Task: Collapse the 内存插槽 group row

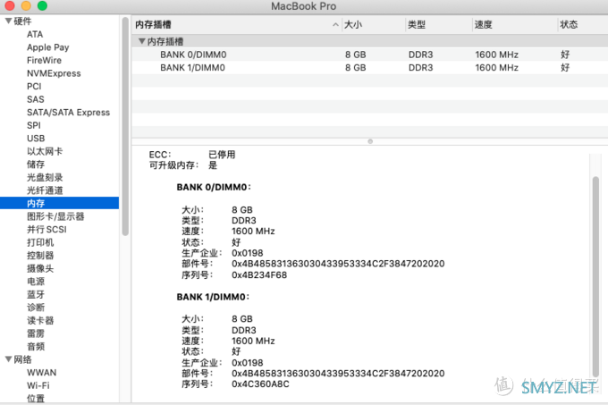Action: 142,41
